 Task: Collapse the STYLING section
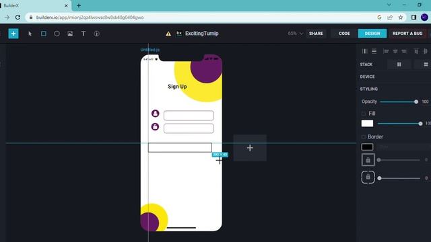tap(368, 89)
